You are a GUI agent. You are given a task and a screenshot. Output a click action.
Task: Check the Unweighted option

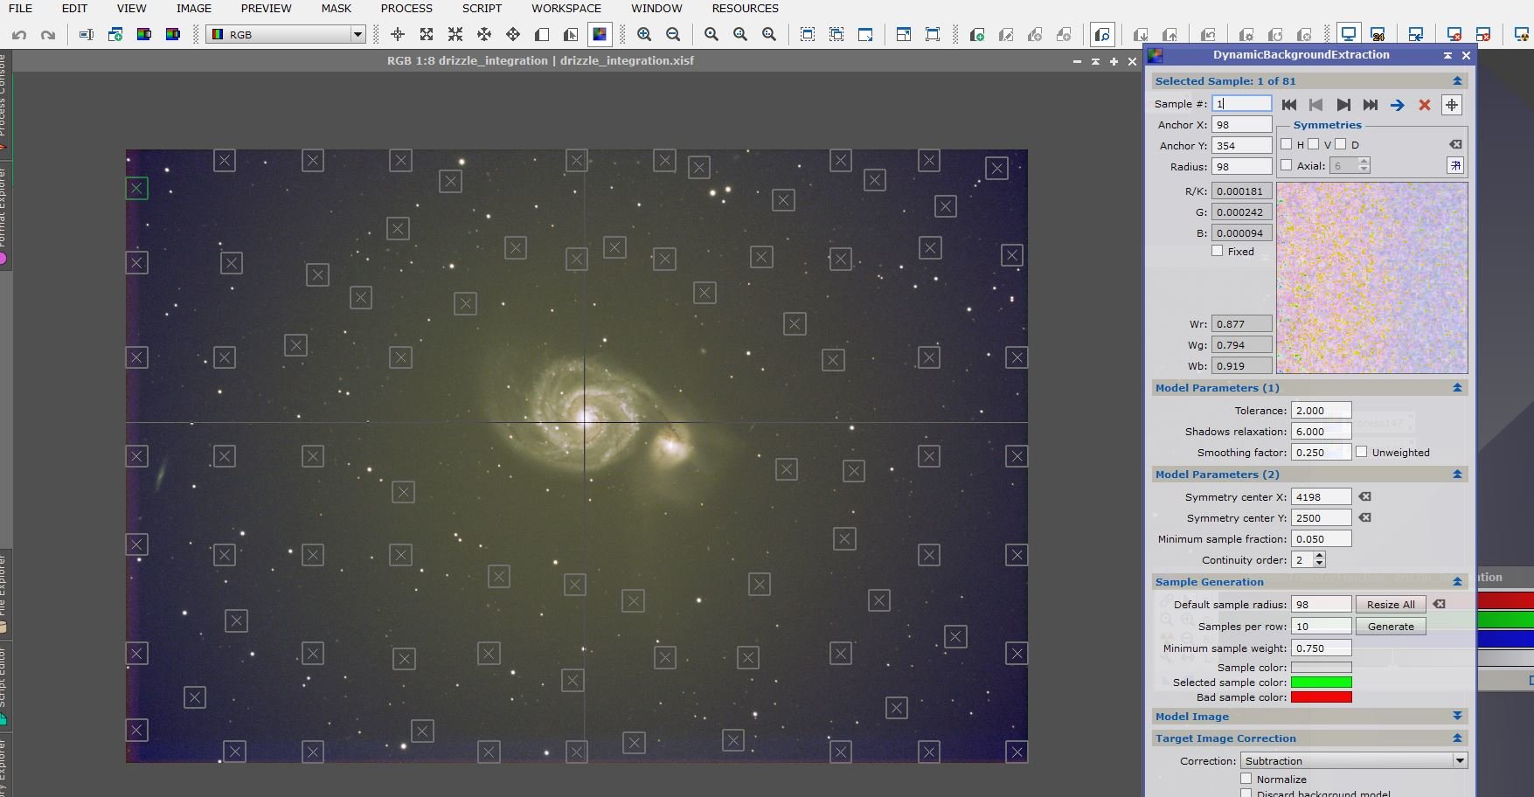coord(1362,452)
